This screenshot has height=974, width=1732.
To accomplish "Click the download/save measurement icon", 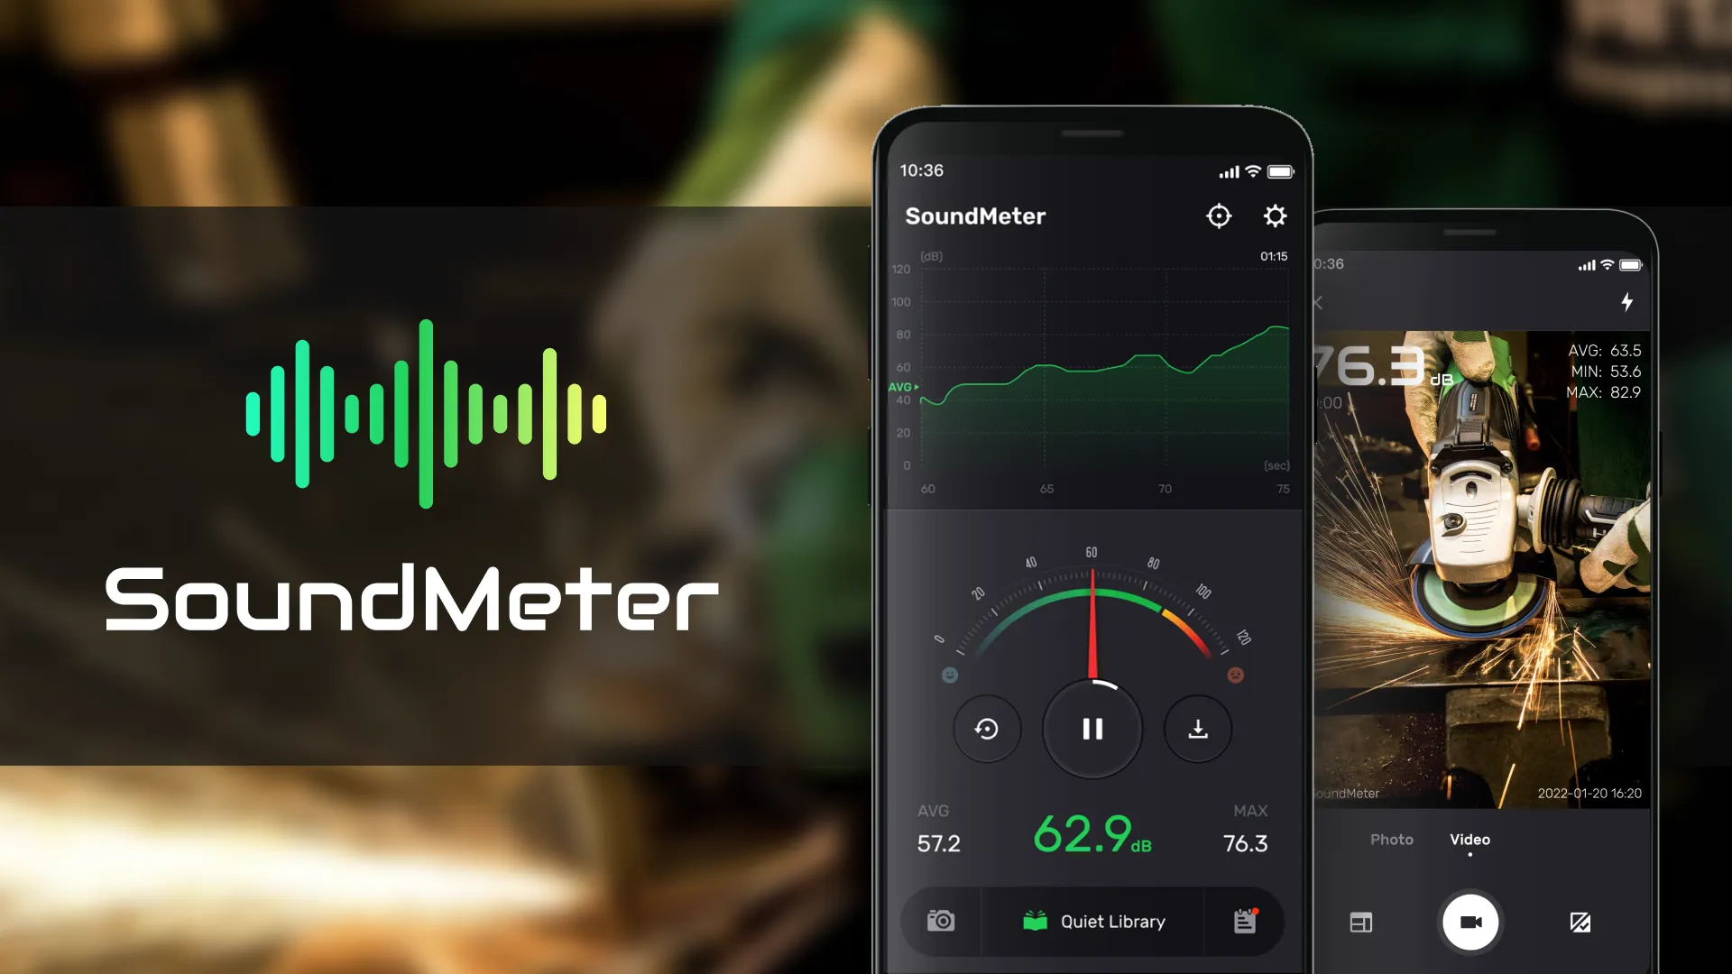I will (x=1195, y=728).
